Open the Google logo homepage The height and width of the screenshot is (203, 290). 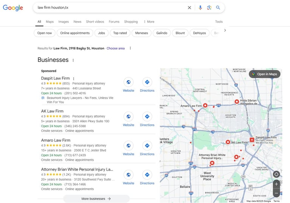pos(13,8)
